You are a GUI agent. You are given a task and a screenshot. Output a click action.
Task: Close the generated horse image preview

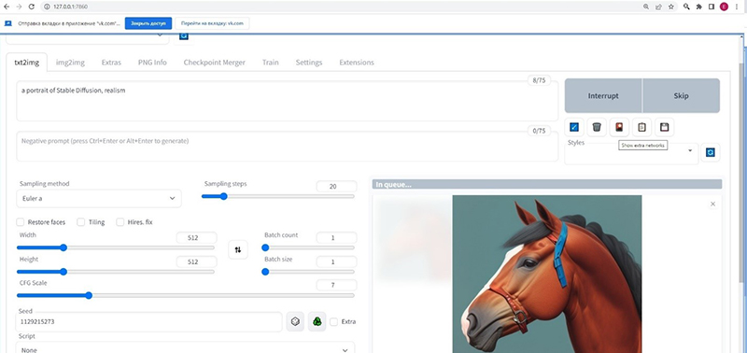click(712, 204)
